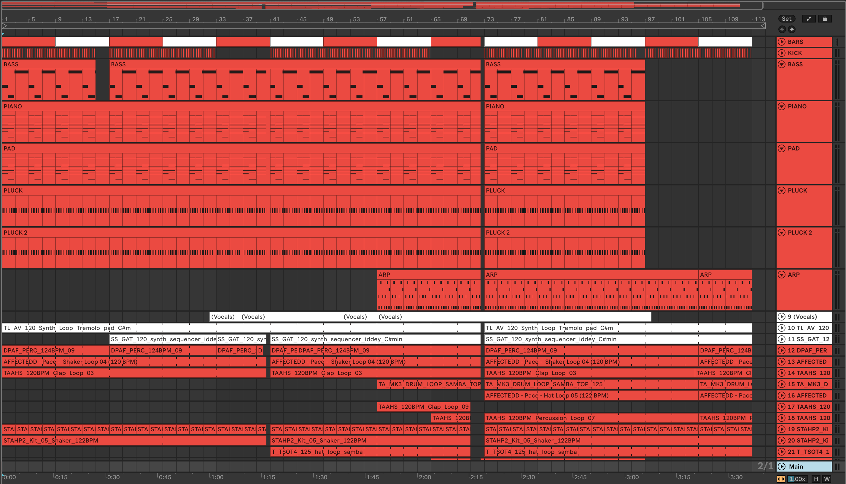Image resolution: width=846 pixels, height=484 pixels.
Task: Click the Set locator button
Action: click(x=786, y=19)
